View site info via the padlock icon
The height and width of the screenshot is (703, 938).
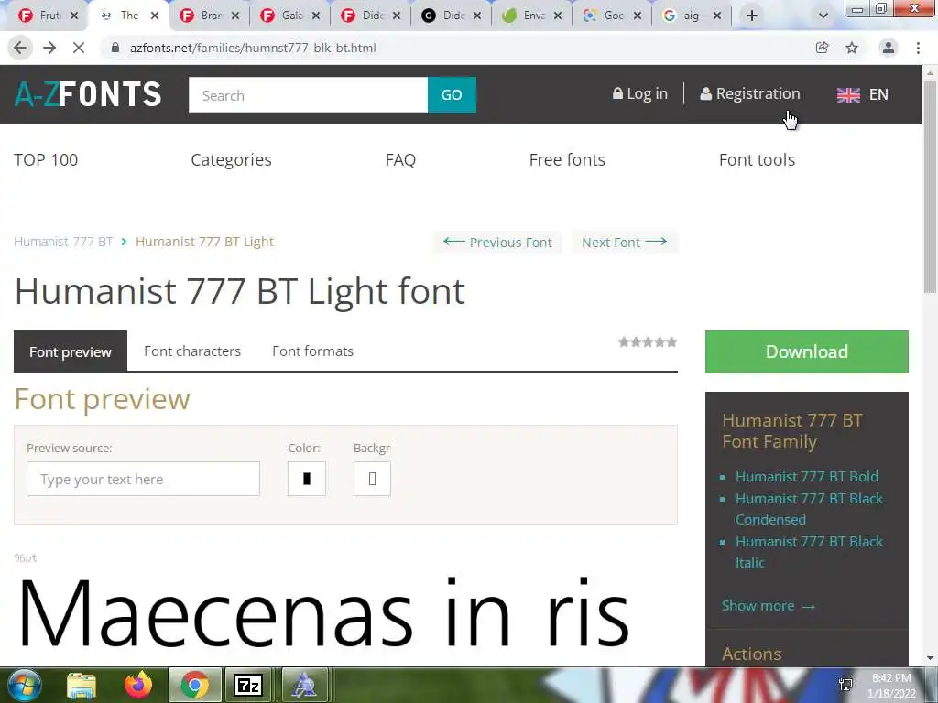pos(115,48)
